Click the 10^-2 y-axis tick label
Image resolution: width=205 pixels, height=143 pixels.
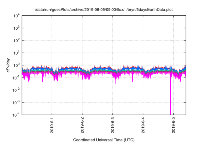16,90
